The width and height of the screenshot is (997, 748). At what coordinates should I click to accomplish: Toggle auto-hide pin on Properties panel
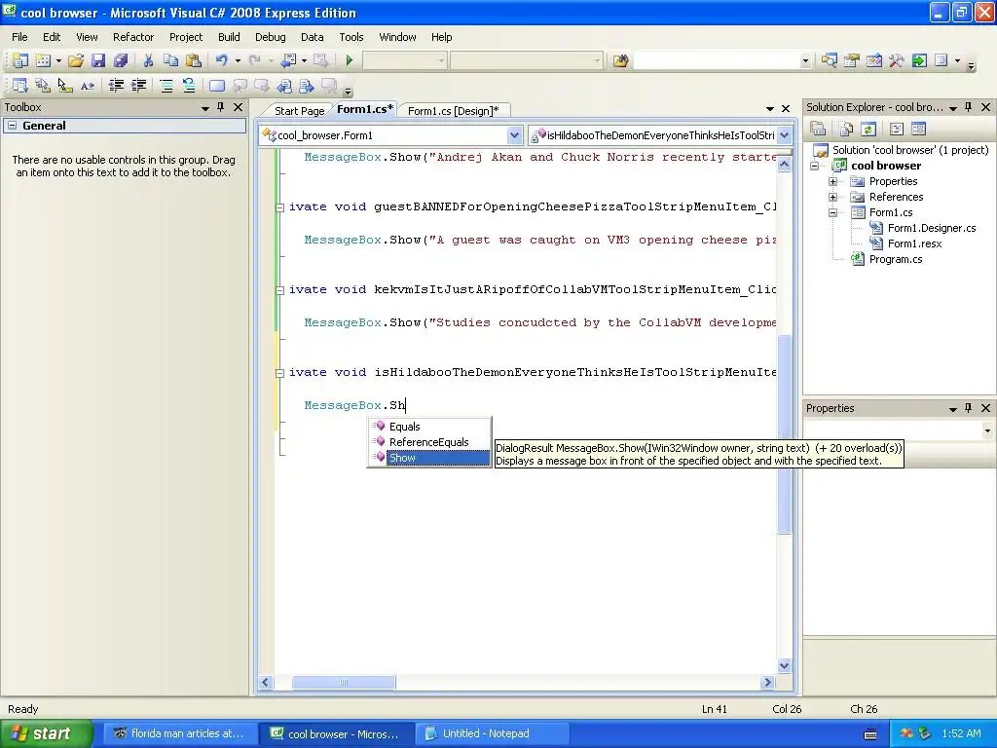(969, 408)
